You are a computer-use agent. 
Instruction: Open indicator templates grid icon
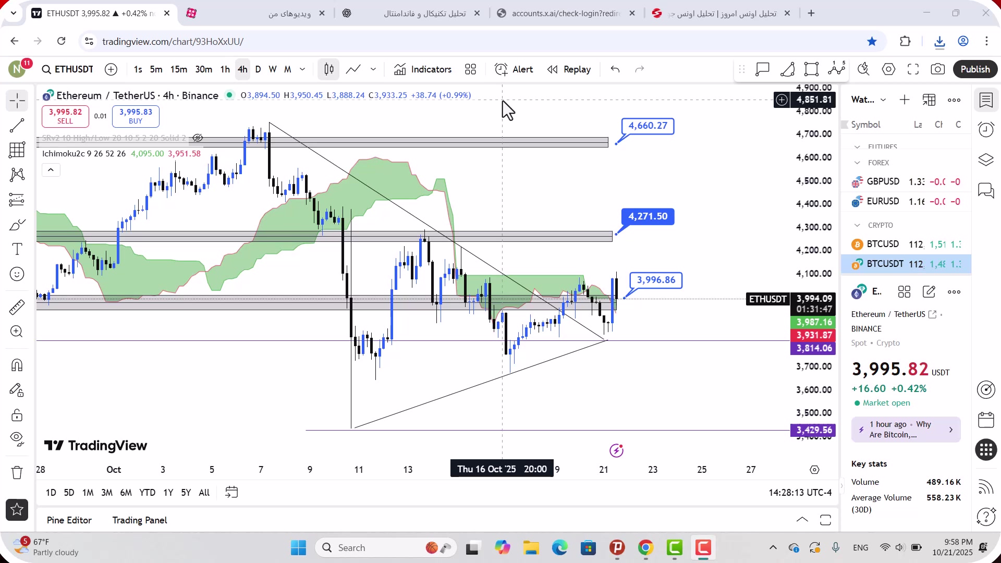click(471, 69)
